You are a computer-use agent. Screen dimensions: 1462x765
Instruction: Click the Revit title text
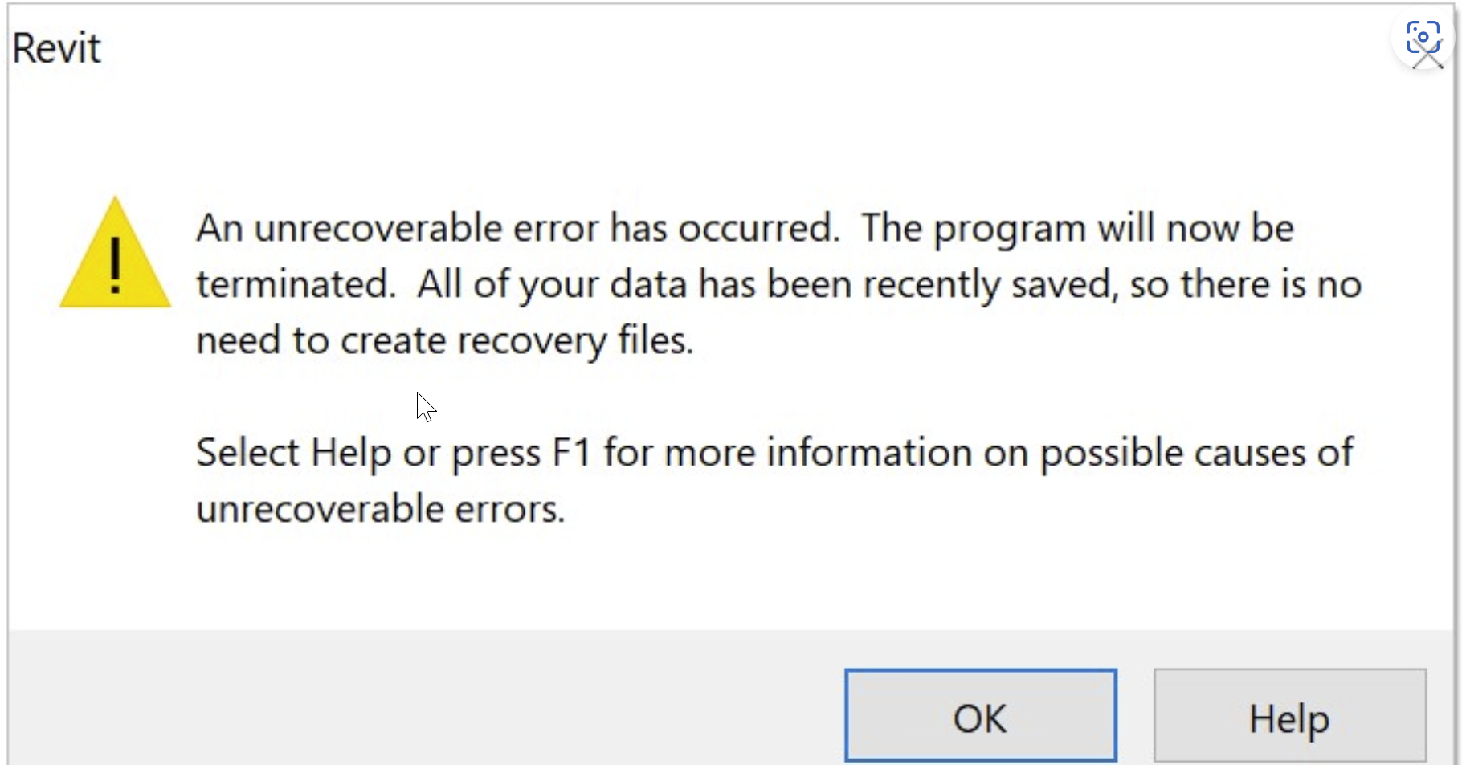pyautogui.click(x=56, y=48)
